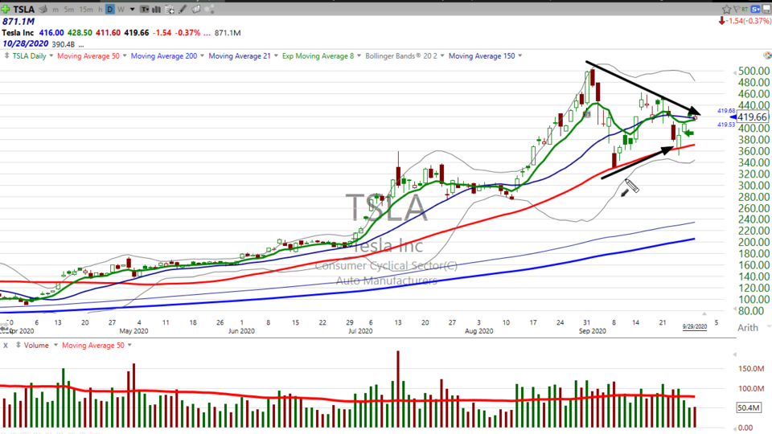The width and height of the screenshot is (772, 434).
Task: Click the green plus add-symbol icon
Action: point(6,9)
